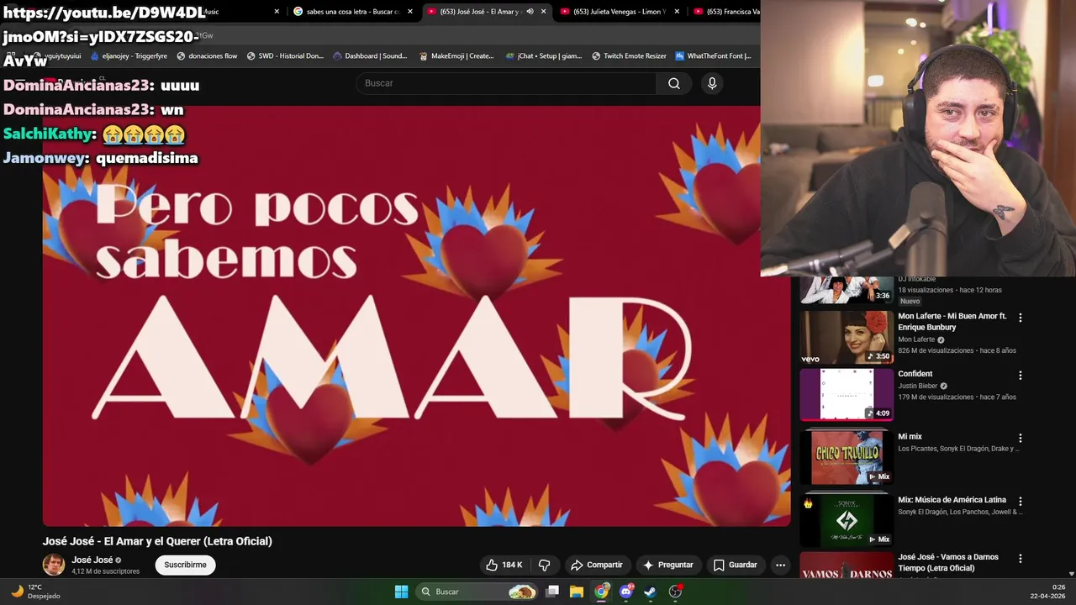Open options for Mix: Música de América Latina

[x=1021, y=501]
